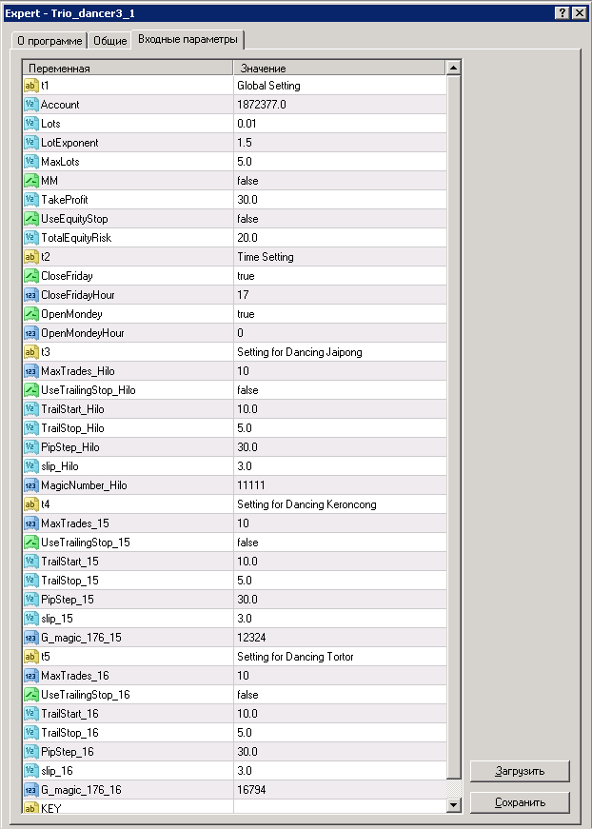Click the vertical scrollbar thumb
Image resolution: width=592 pixels, height=829 pixels.
[x=453, y=427]
